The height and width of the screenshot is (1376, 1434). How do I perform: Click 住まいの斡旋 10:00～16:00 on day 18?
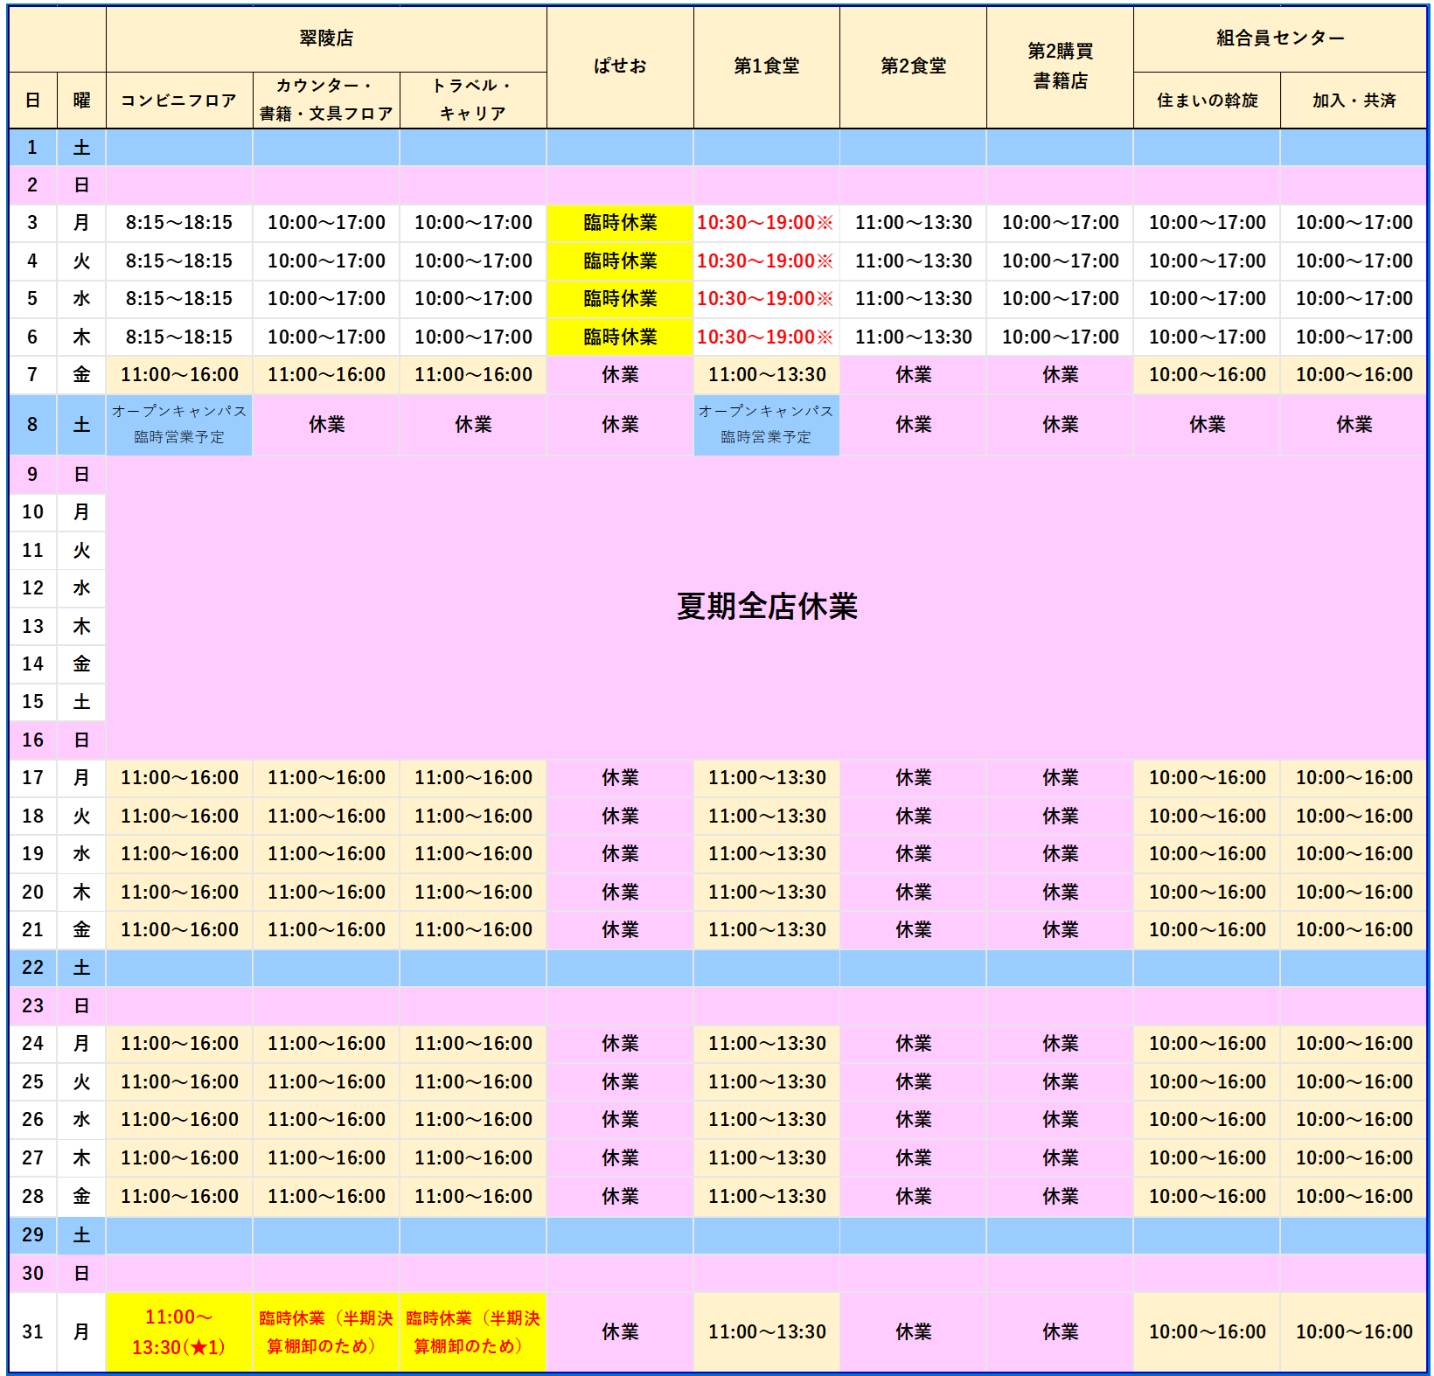[x=1208, y=817]
